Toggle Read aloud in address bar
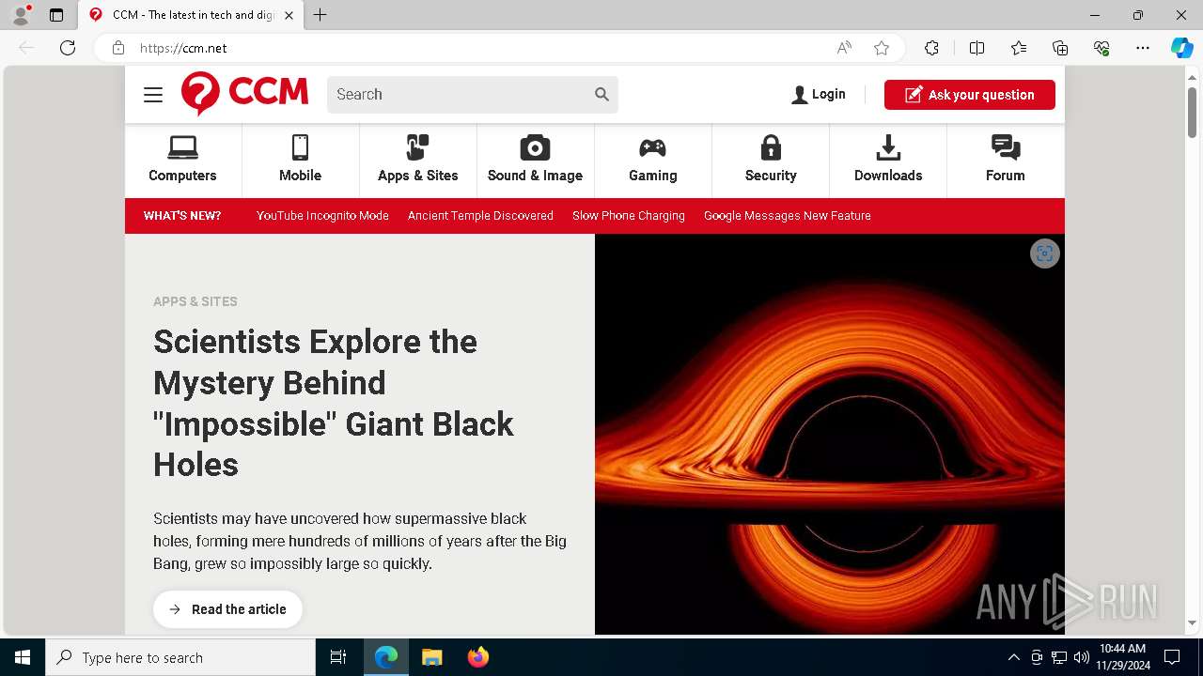The height and width of the screenshot is (676, 1203). tap(844, 48)
